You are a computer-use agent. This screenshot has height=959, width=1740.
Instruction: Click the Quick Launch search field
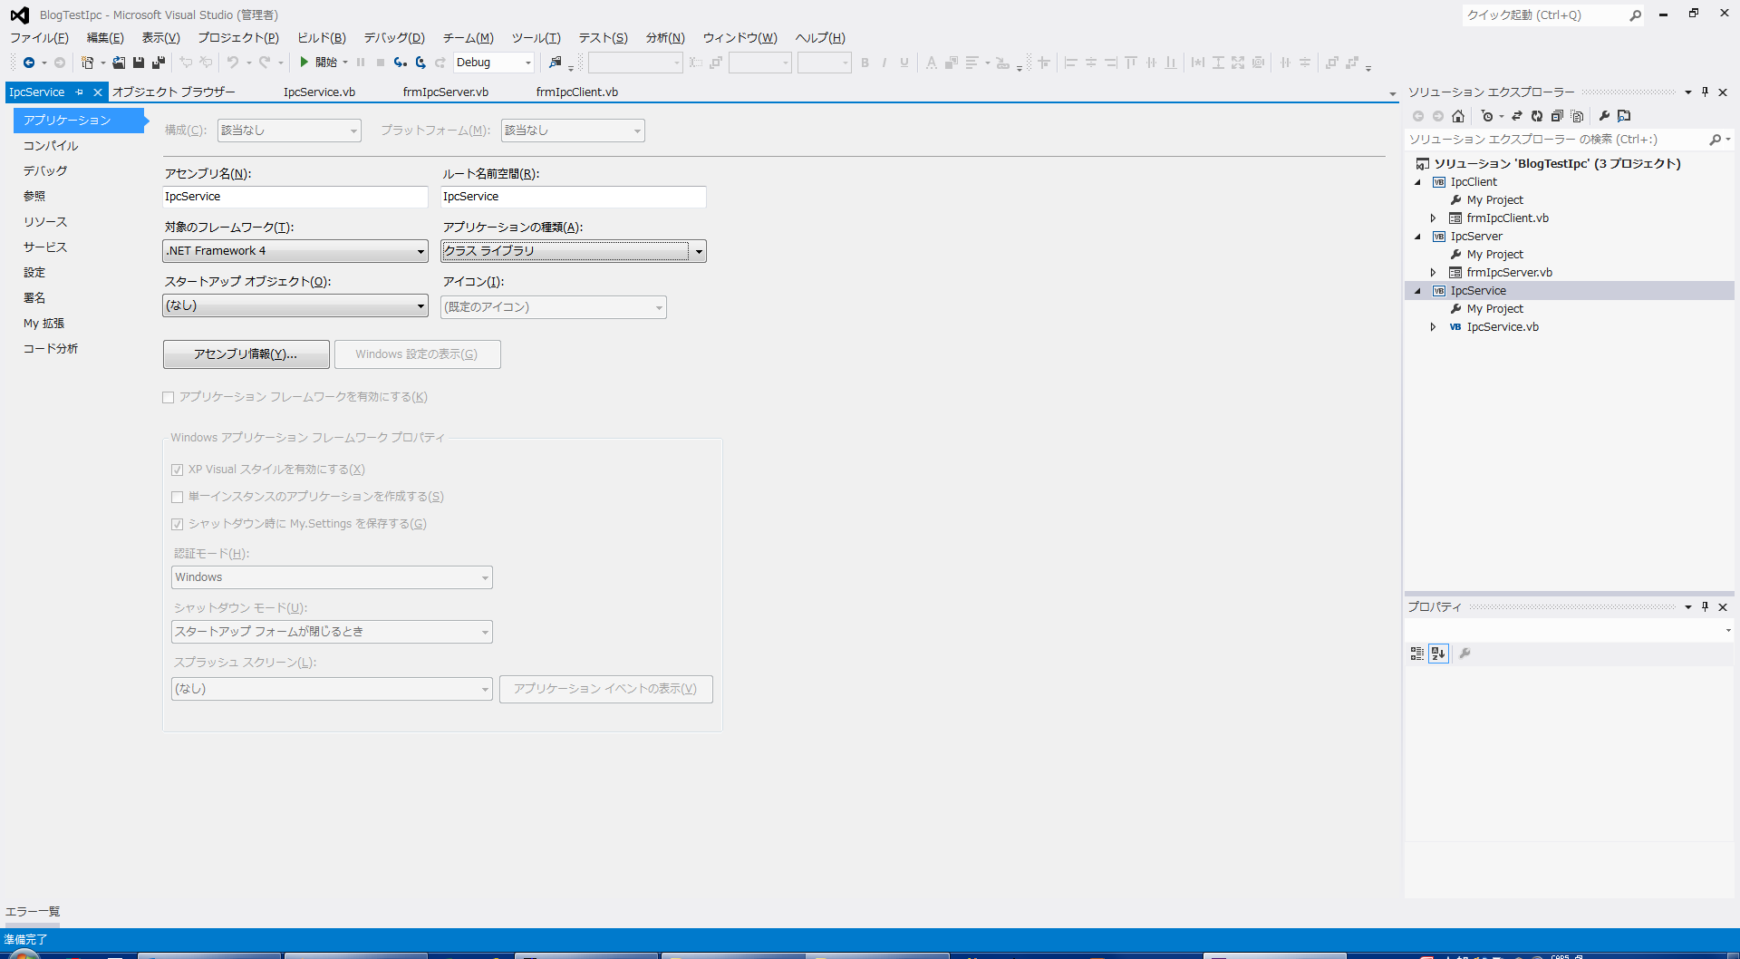[1545, 15]
